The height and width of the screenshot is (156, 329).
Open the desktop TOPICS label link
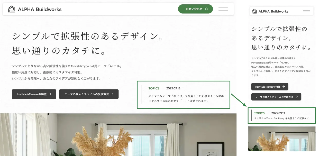[154, 88]
